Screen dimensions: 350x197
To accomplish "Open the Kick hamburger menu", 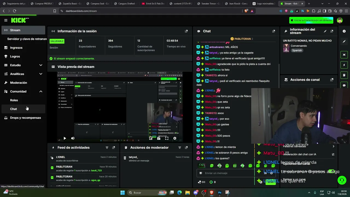I will click(x=6, y=20).
